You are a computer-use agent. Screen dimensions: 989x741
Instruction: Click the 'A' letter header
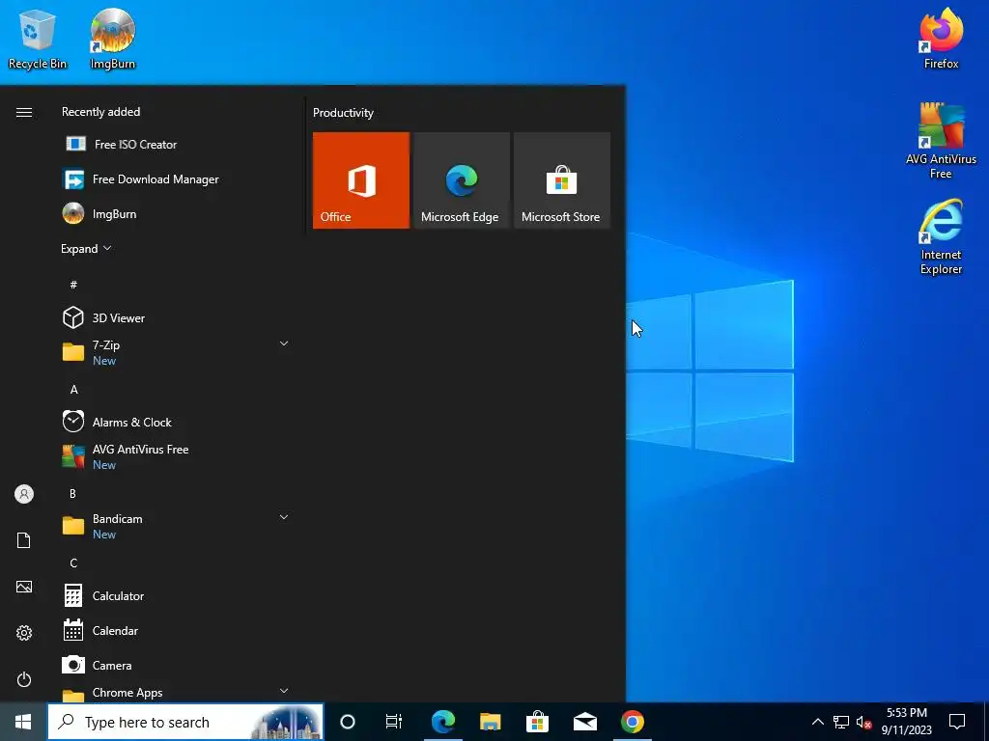(73, 390)
